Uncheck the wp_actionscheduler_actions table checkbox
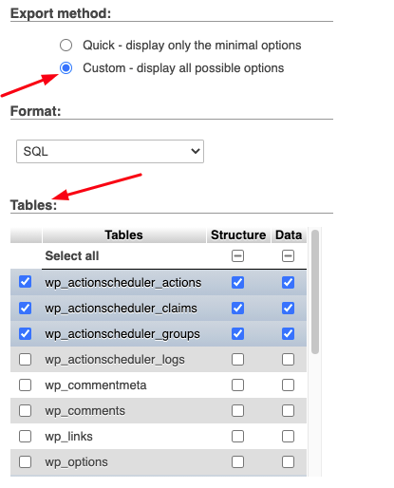Viewport: 394px width, 488px height. (25, 282)
